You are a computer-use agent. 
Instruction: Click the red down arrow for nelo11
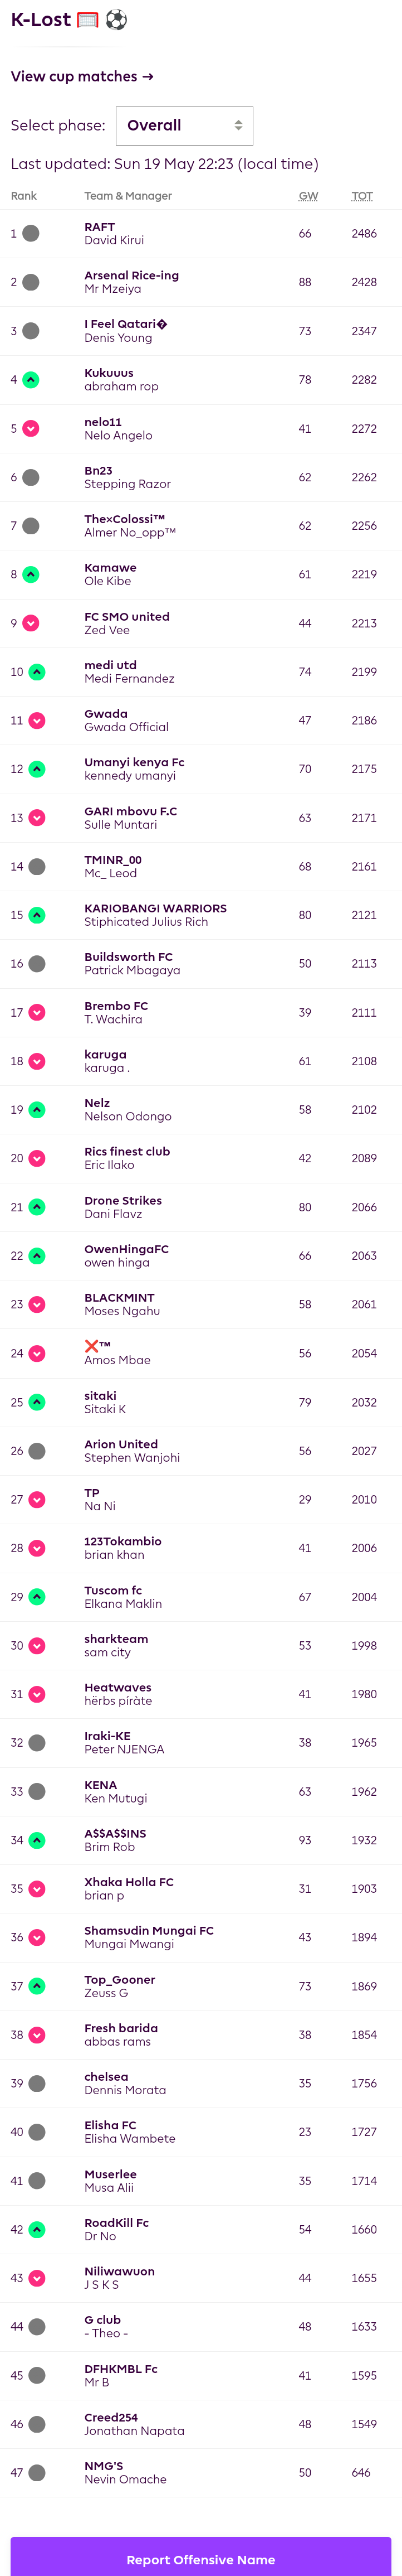tap(31, 429)
